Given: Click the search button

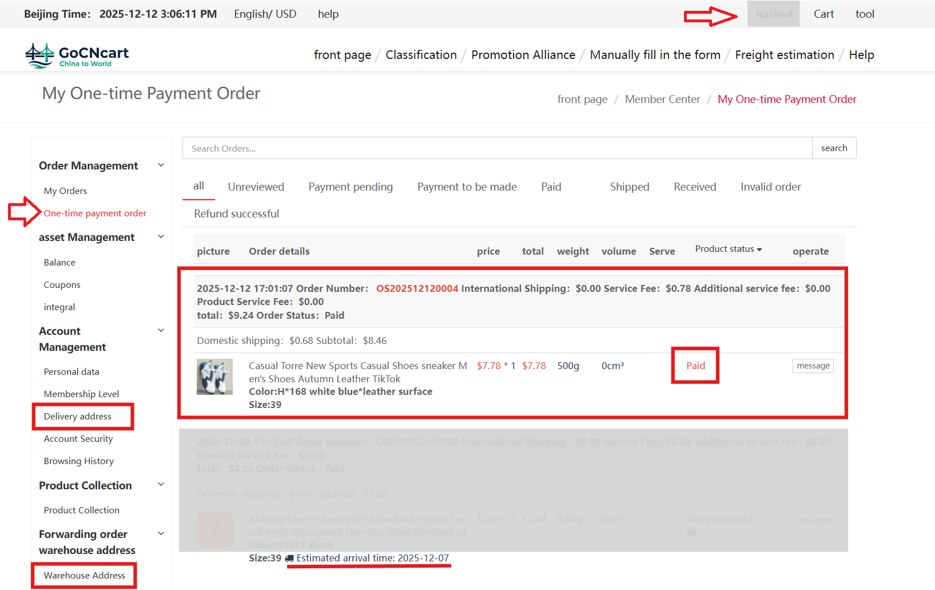Looking at the screenshot, I should point(834,148).
